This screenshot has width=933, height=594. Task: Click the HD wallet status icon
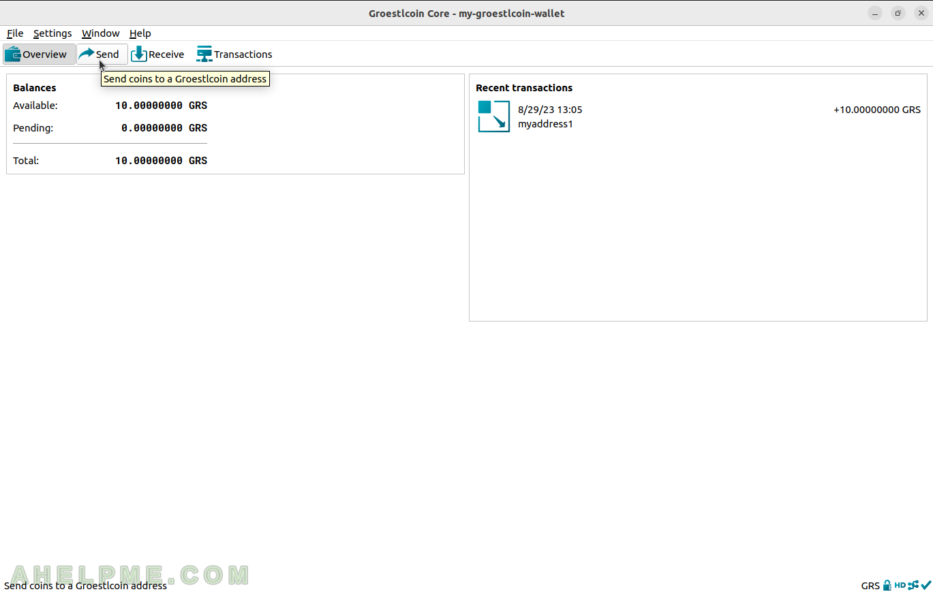900,585
